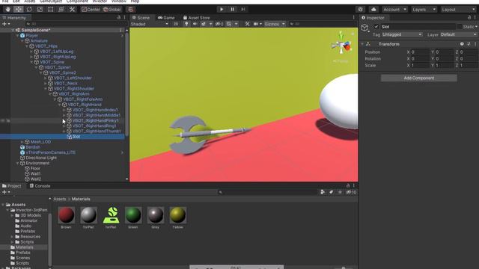The width and height of the screenshot is (479, 269).
Task: Open the Layers dropdown
Action: (x=424, y=10)
